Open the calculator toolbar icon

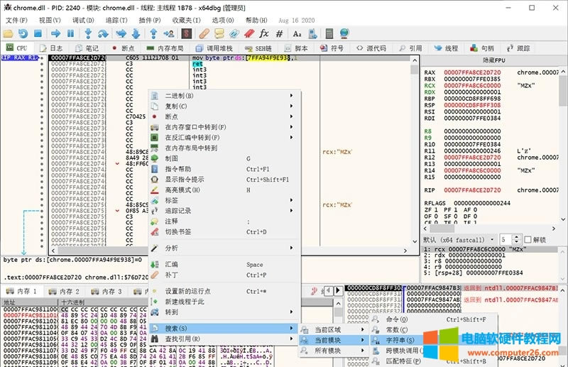pos(329,33)
